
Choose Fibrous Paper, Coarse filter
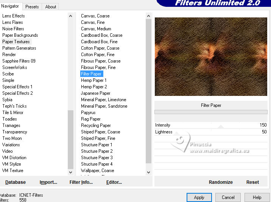(101, 61)
